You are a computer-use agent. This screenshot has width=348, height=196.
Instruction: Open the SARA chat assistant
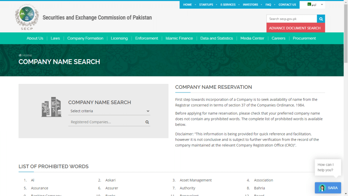328,188
